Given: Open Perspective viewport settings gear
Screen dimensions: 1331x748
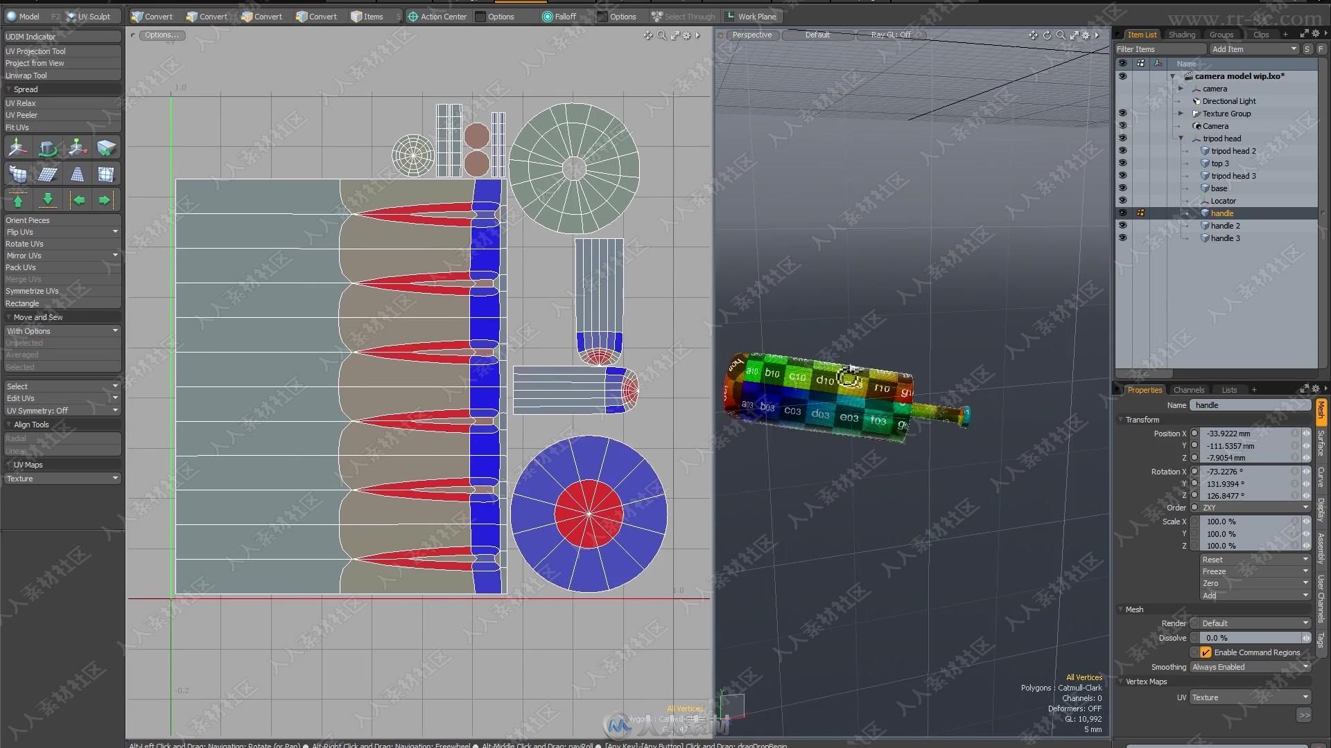Looking at the screenshot, I should click(1086, 35).
